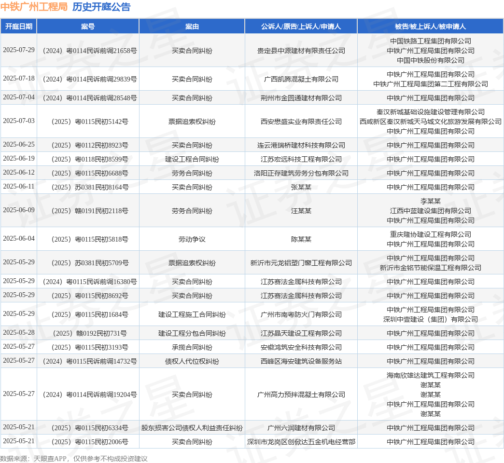Screen dimensions: 504x463
Task: Click case cause 建设工程施工合同纠纷
Action: point(192,314)
